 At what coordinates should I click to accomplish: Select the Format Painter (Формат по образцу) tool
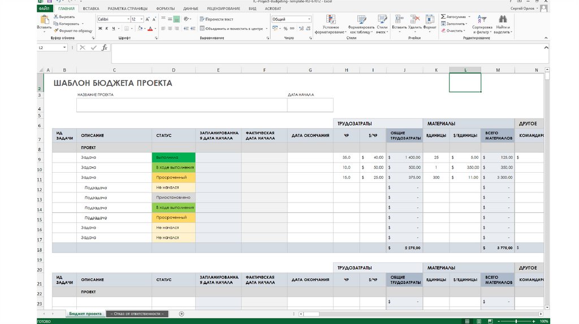click(56, 31)
